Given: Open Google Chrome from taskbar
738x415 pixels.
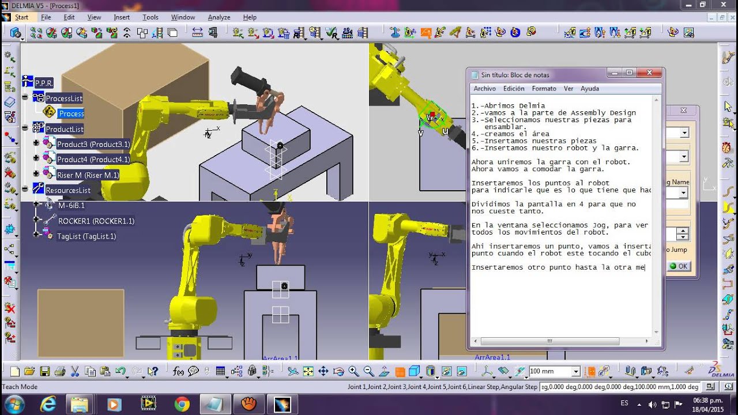Looking at the screenshot, I should pos(182,404).
